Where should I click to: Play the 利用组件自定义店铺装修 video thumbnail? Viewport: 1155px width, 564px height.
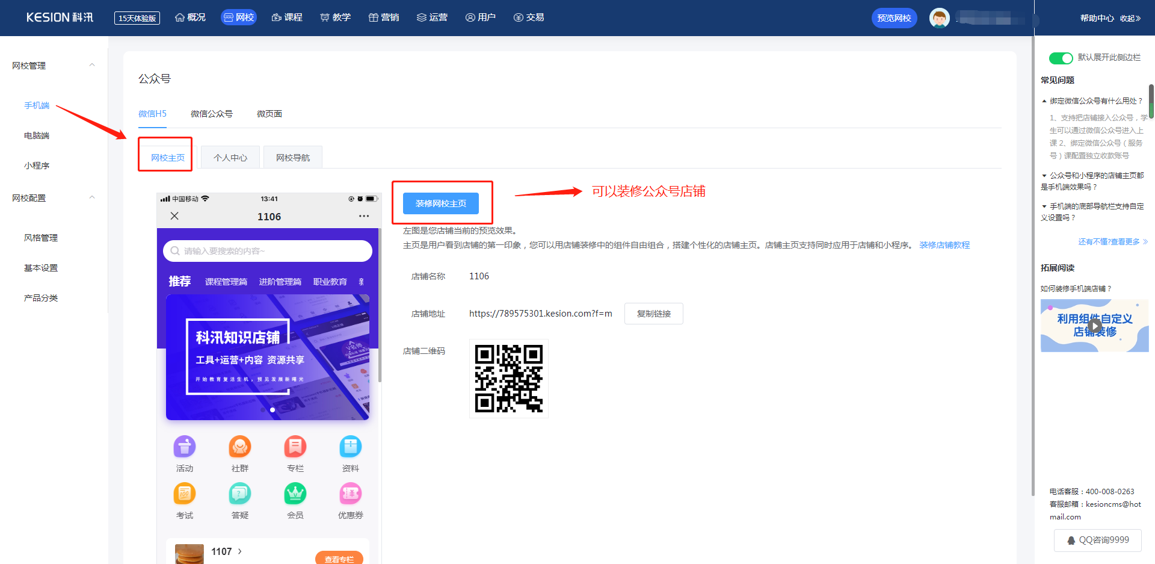coord(1095,326)
